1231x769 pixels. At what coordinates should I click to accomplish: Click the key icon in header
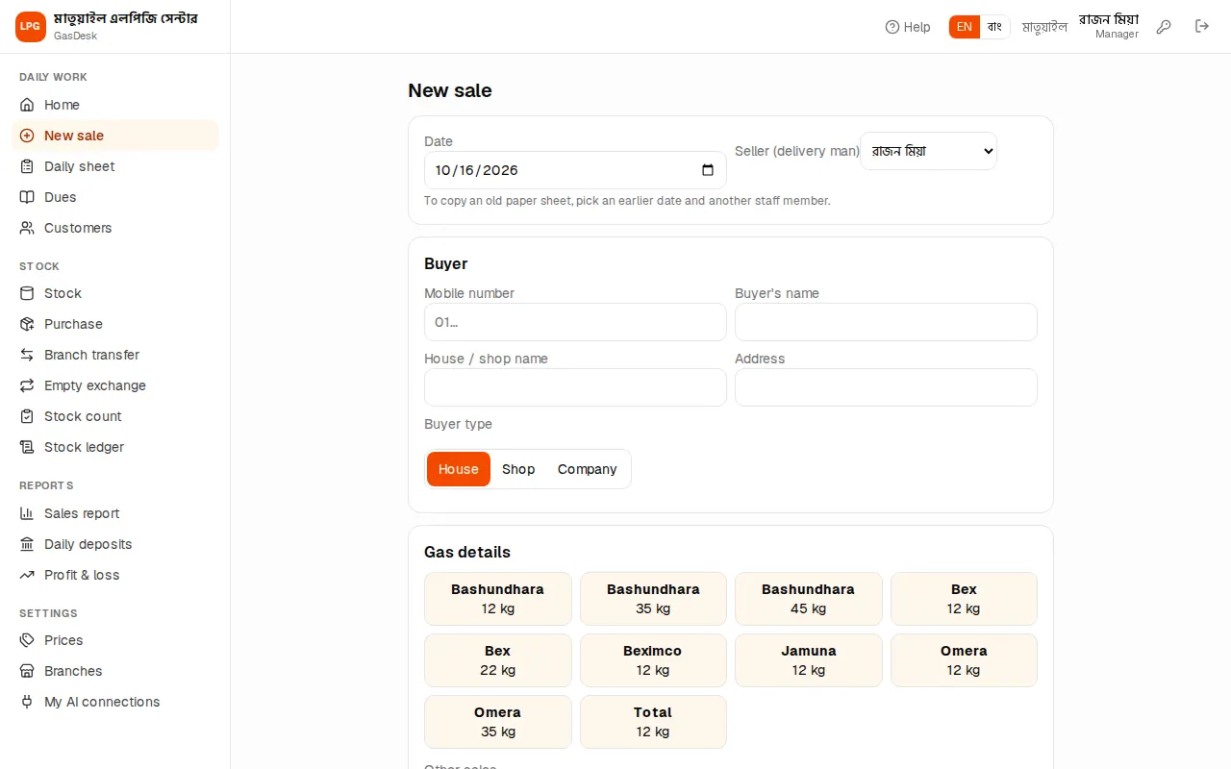(x=1164, y=27)
